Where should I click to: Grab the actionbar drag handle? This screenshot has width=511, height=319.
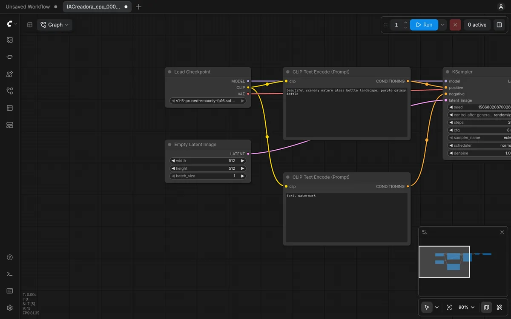click(386, 25)
